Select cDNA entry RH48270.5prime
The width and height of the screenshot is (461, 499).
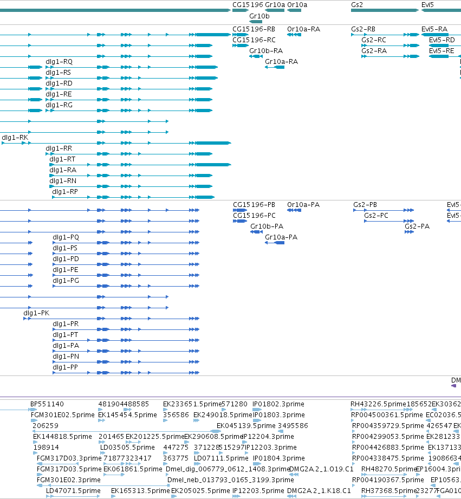pos(389,469)
